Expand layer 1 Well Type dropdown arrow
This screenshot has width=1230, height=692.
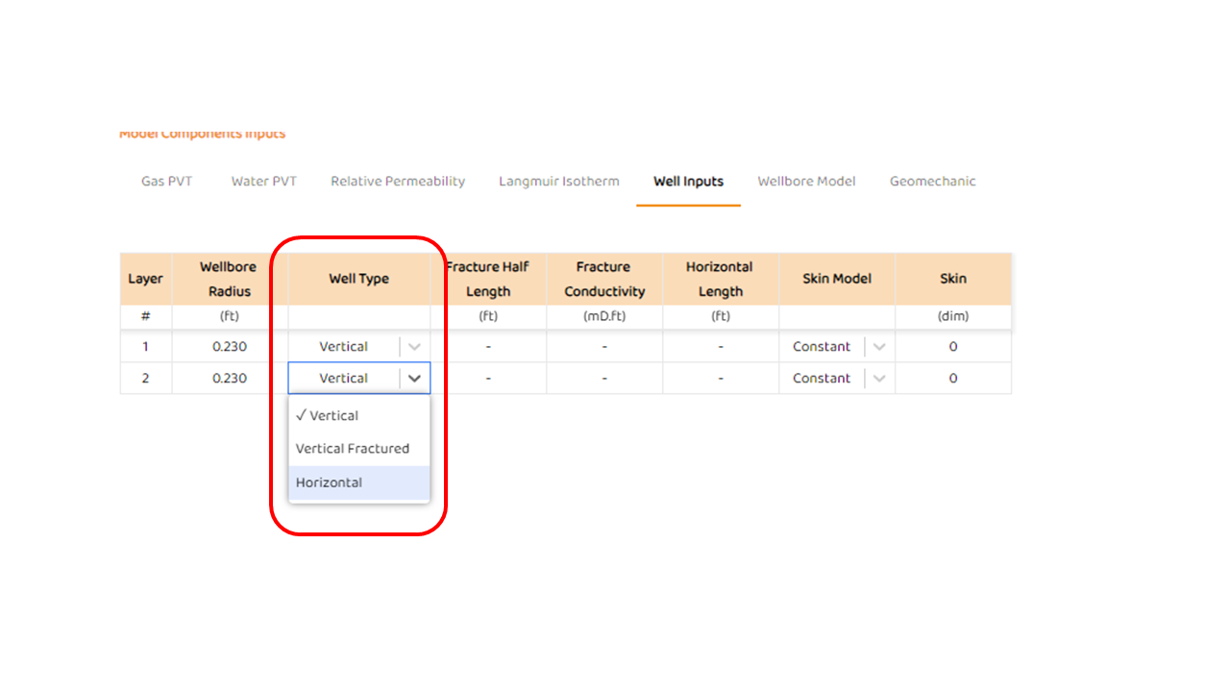click(x=414, y=347)
